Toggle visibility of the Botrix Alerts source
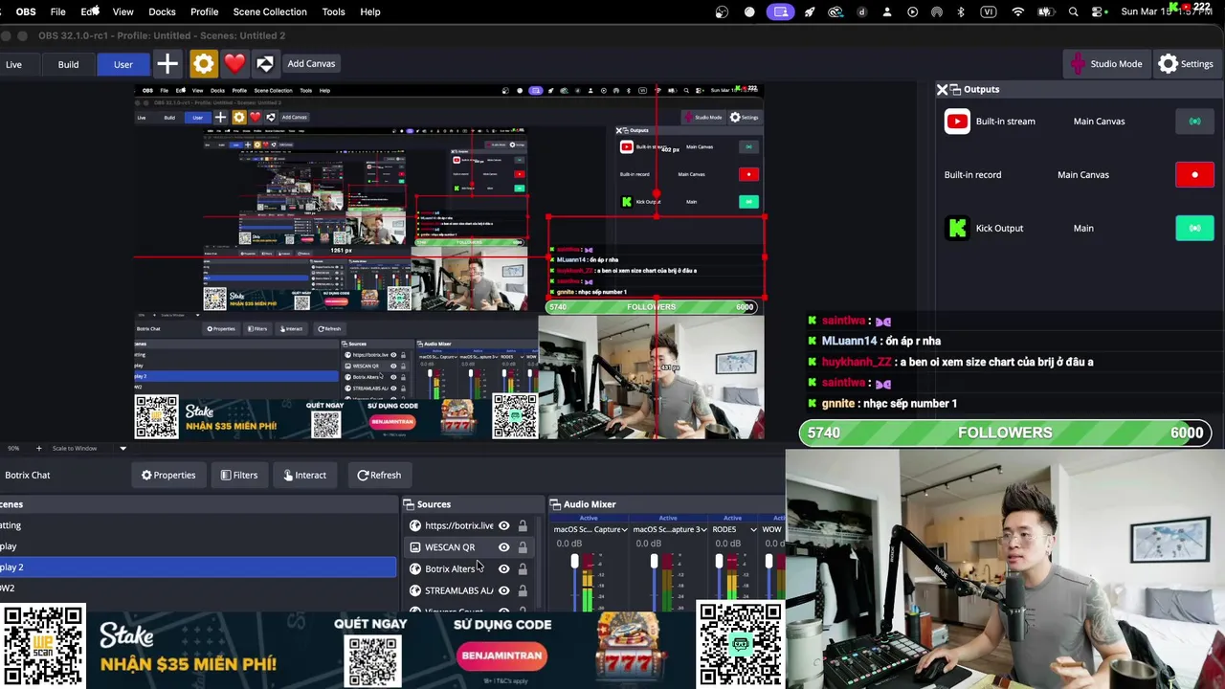1225x689 pixels. pyautogui.click(x=503, y=568)
